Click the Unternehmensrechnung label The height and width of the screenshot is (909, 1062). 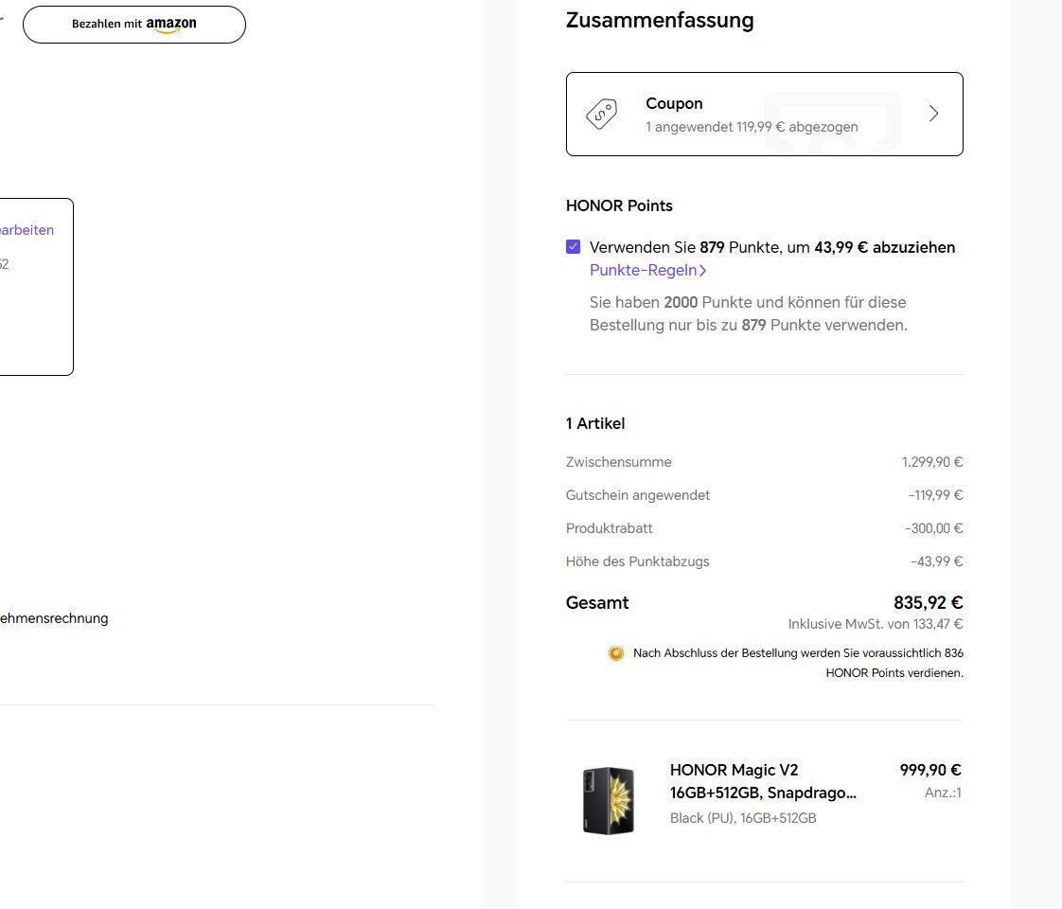pyautogui.click(x=53, y=618)
